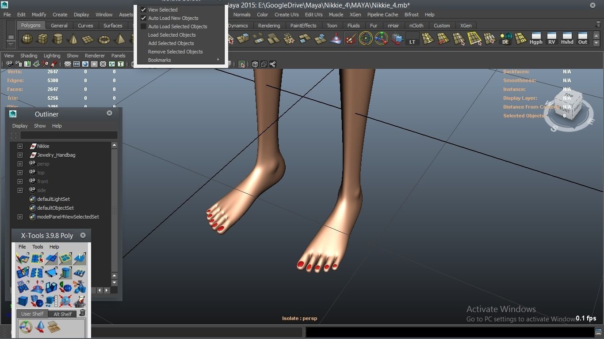Expand the top camera node in Outliner
The height and width of the screenshot is (339, 604).
[x=20, y=173]
